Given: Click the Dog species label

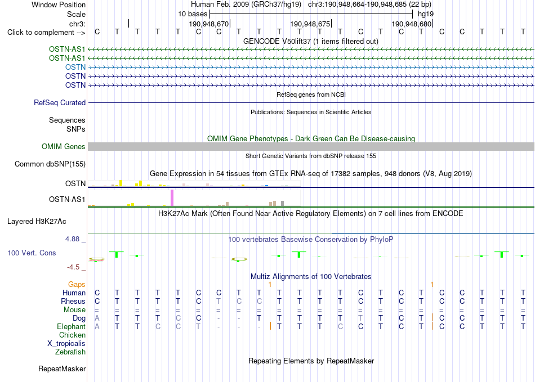Looking at the screenshot, I should [79, 318].
